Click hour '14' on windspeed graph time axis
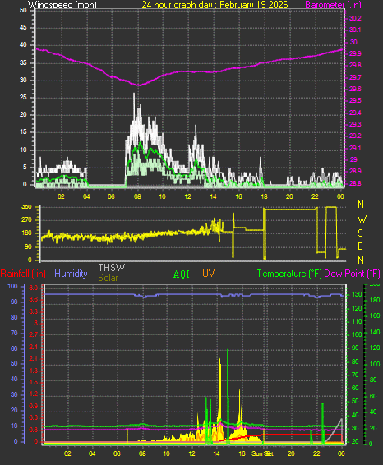This screenshot has width=383, height=465. (213, 196)
